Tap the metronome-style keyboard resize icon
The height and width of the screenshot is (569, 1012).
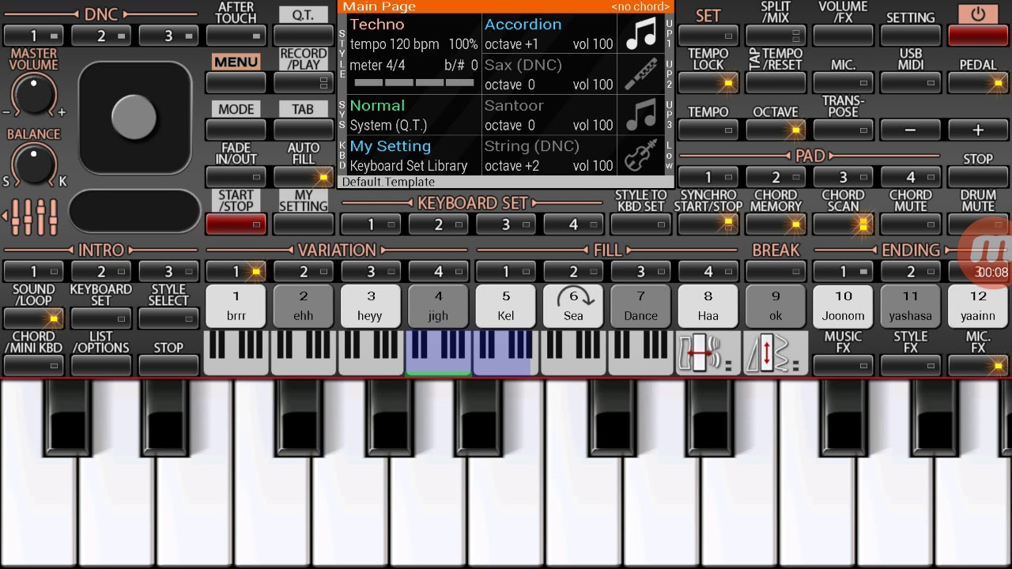[x=776, y=353]
